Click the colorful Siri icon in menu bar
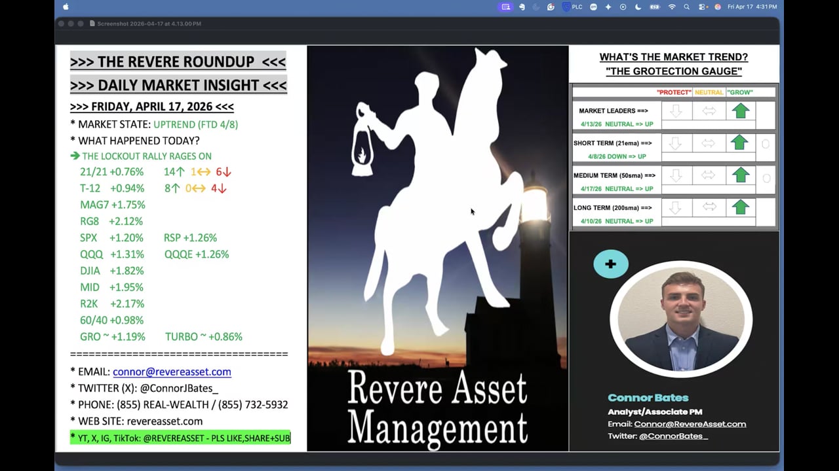Screen dimensions: 839x471 (718, 7)
